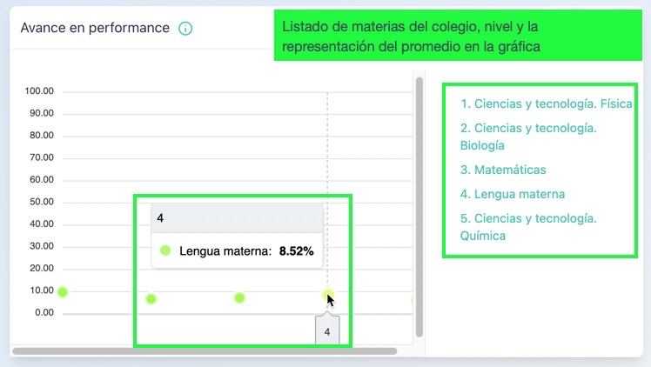Open the Ciencias y tecnología. Física link
Screen dimensions: 651x367
point(546,103)
